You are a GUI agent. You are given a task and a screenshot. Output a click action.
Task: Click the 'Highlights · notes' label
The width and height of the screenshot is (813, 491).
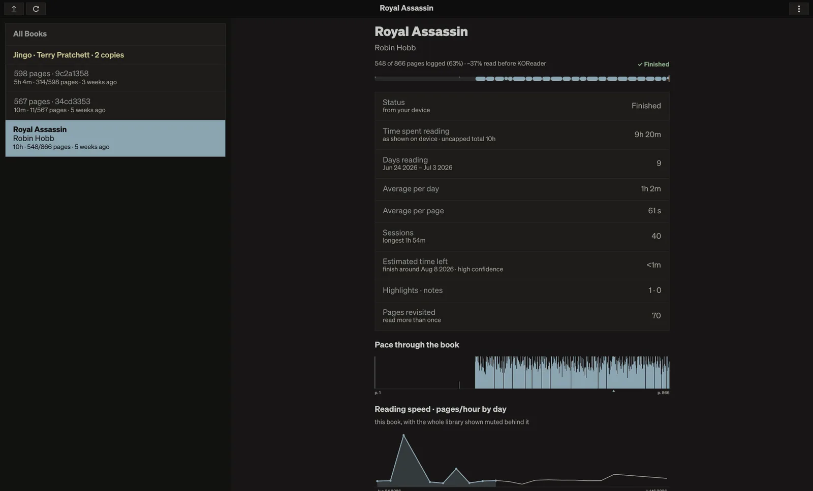pos(413,290)
